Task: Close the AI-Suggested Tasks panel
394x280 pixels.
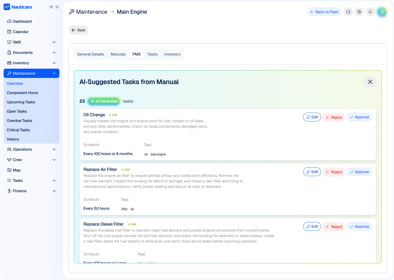Action: [370, 82]
